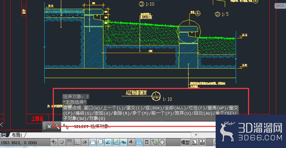The image size is (286, 148).
Task: Click the coordinates readout 1563.9910, 0.0000
Action: click(x=18, y=143)
